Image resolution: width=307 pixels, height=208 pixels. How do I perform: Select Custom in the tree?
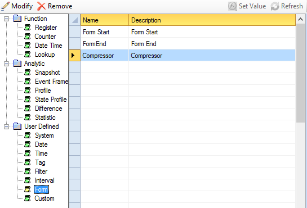click(45, 198)
